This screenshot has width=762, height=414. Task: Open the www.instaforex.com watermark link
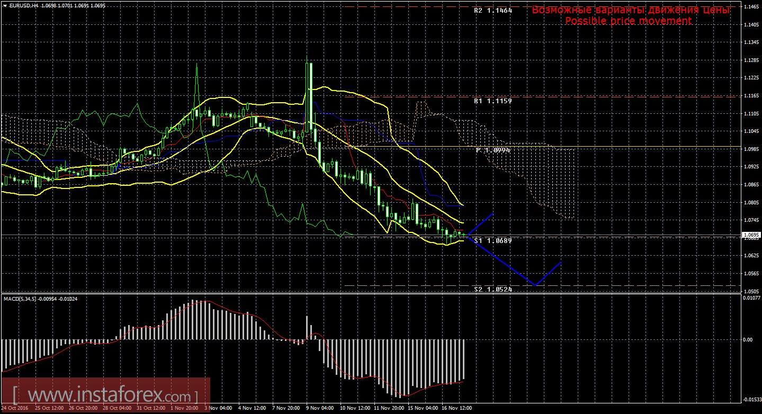tap(106, 396)
